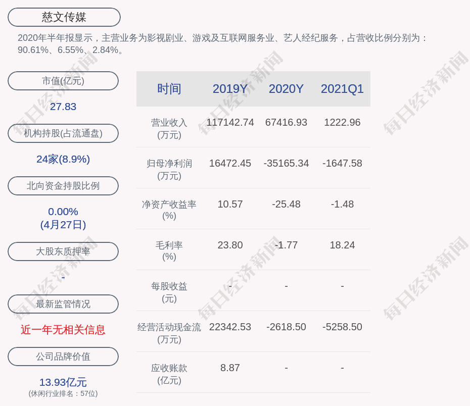Screen dimensions: 470x406
Task: Select the 最新监管情况 label pill
Action: point(63,304)
